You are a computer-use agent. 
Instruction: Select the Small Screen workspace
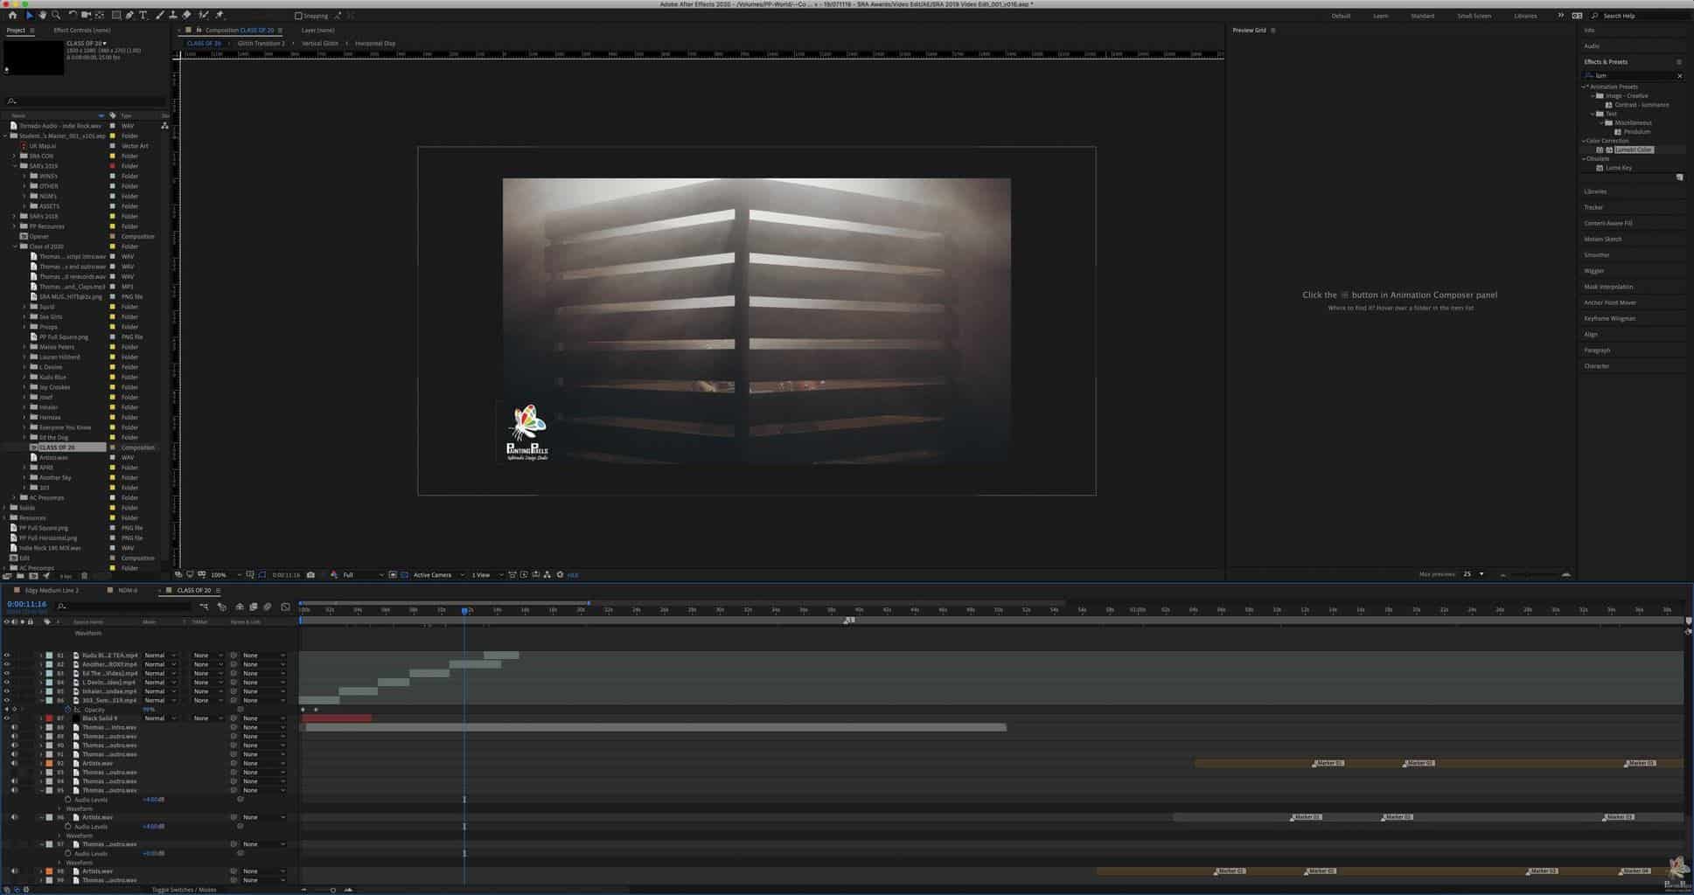pos(1474,16)
